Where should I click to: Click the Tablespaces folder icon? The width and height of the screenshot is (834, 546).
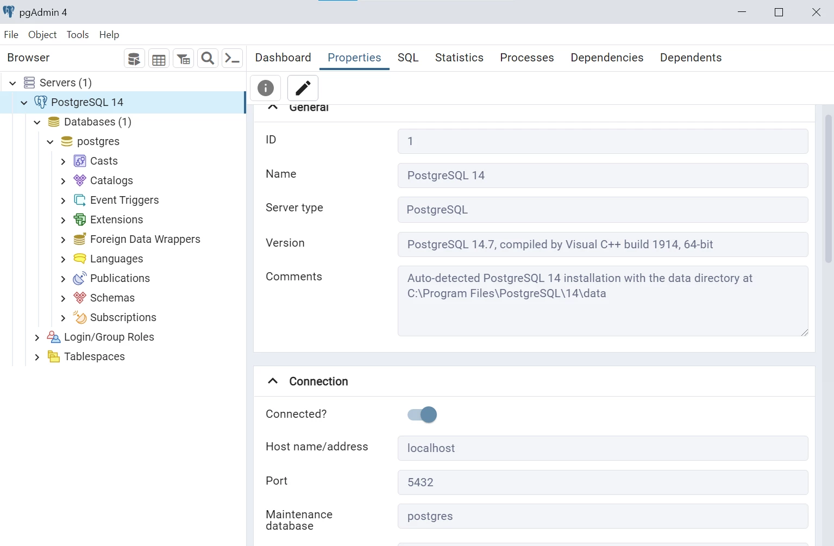[54, 356]
